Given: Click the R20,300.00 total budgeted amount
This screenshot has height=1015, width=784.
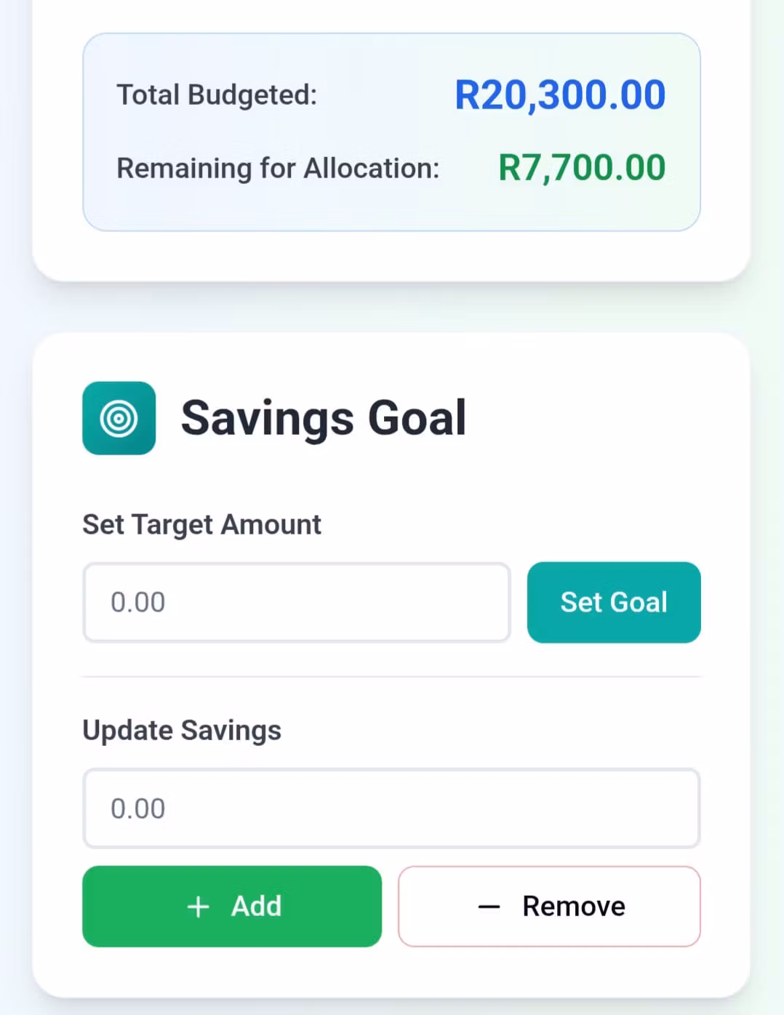Looking at the screenshot, I should click(559, 95).
